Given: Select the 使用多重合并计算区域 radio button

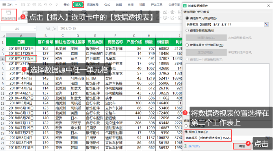Looking at the screenshot, I should (187, 45).
